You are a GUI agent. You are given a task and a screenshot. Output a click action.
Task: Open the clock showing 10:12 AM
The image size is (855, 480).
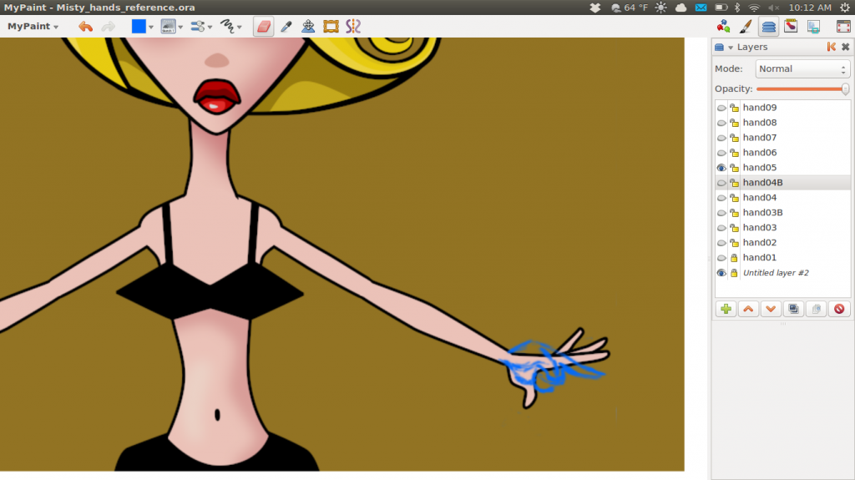tap(810, 8)
